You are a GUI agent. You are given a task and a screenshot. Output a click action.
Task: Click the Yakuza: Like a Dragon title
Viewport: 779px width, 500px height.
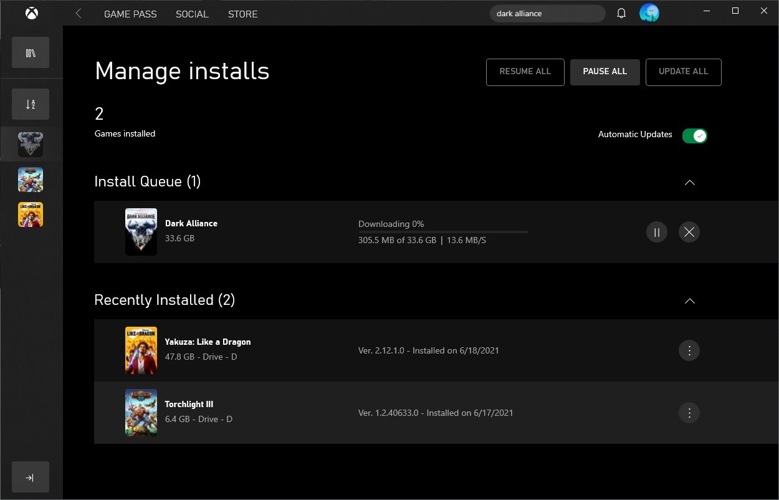coord(208,342)
